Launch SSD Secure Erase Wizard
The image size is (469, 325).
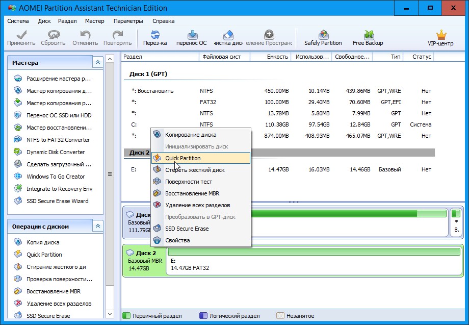click(51, 202)
